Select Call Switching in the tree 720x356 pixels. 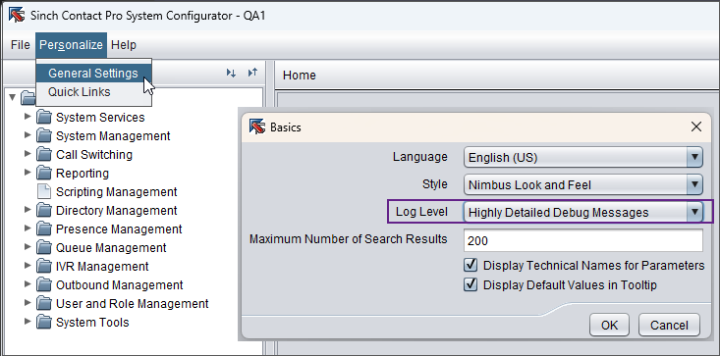94,154
